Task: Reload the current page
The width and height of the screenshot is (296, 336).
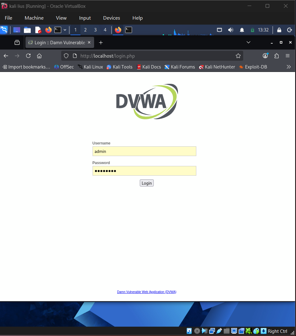Action: [x=28, y=56]
